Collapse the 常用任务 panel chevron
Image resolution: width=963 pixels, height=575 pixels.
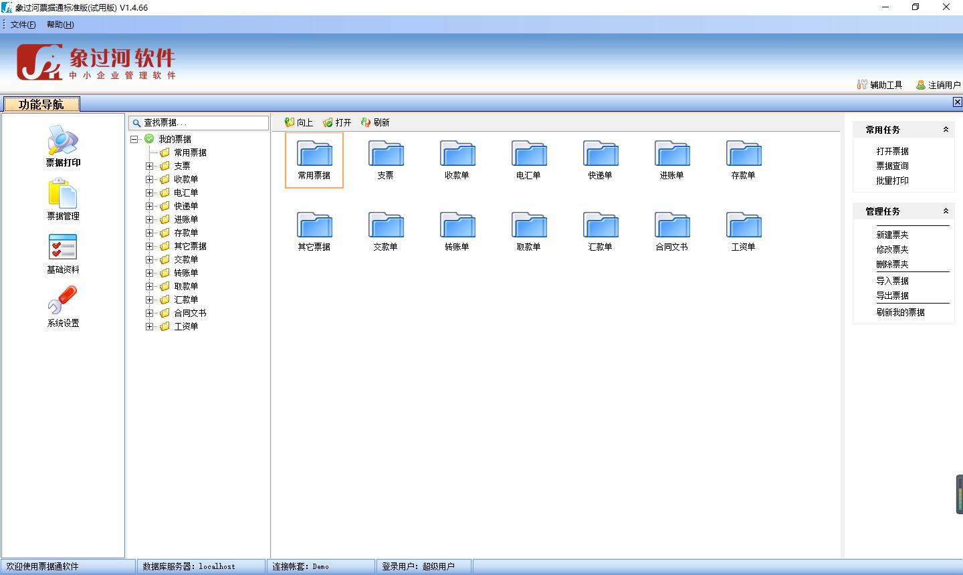coord(946,130)
